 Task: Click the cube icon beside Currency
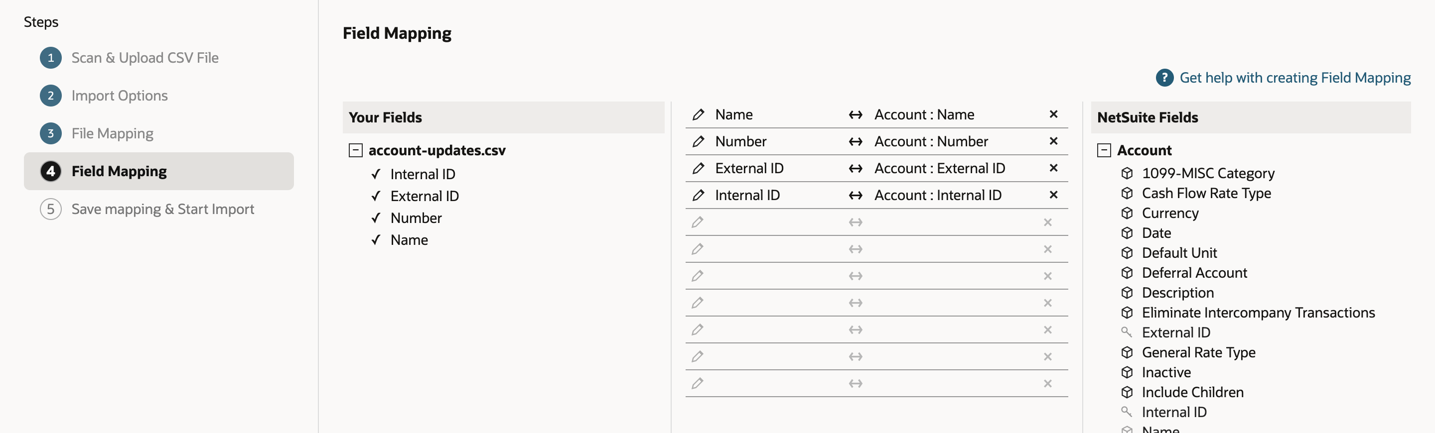(x=1127, y=213)
